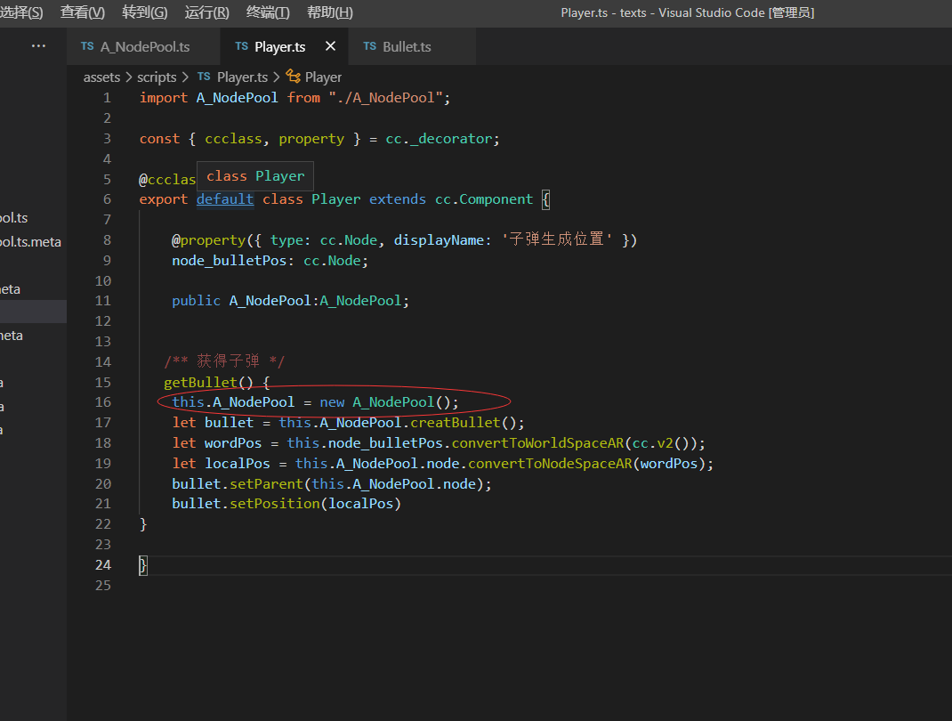Click 'public A_NodePool:A_NodePool;' line
Screen dimensions: 952x721
[290, 301]
